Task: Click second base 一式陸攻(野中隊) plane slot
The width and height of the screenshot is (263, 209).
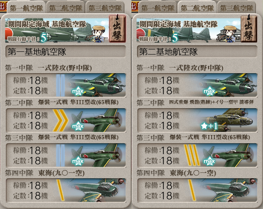Action: (x=197, y=85)
